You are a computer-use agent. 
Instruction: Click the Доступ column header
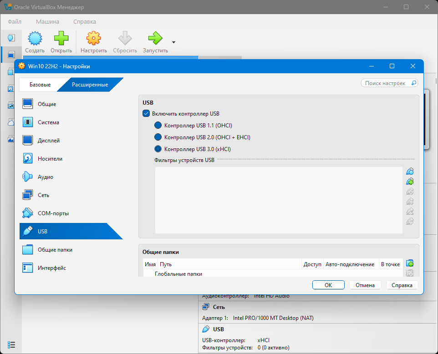pos(312,264)
